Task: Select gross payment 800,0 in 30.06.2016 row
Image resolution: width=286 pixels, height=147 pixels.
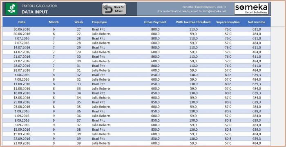Action: (x=155, y=29)
